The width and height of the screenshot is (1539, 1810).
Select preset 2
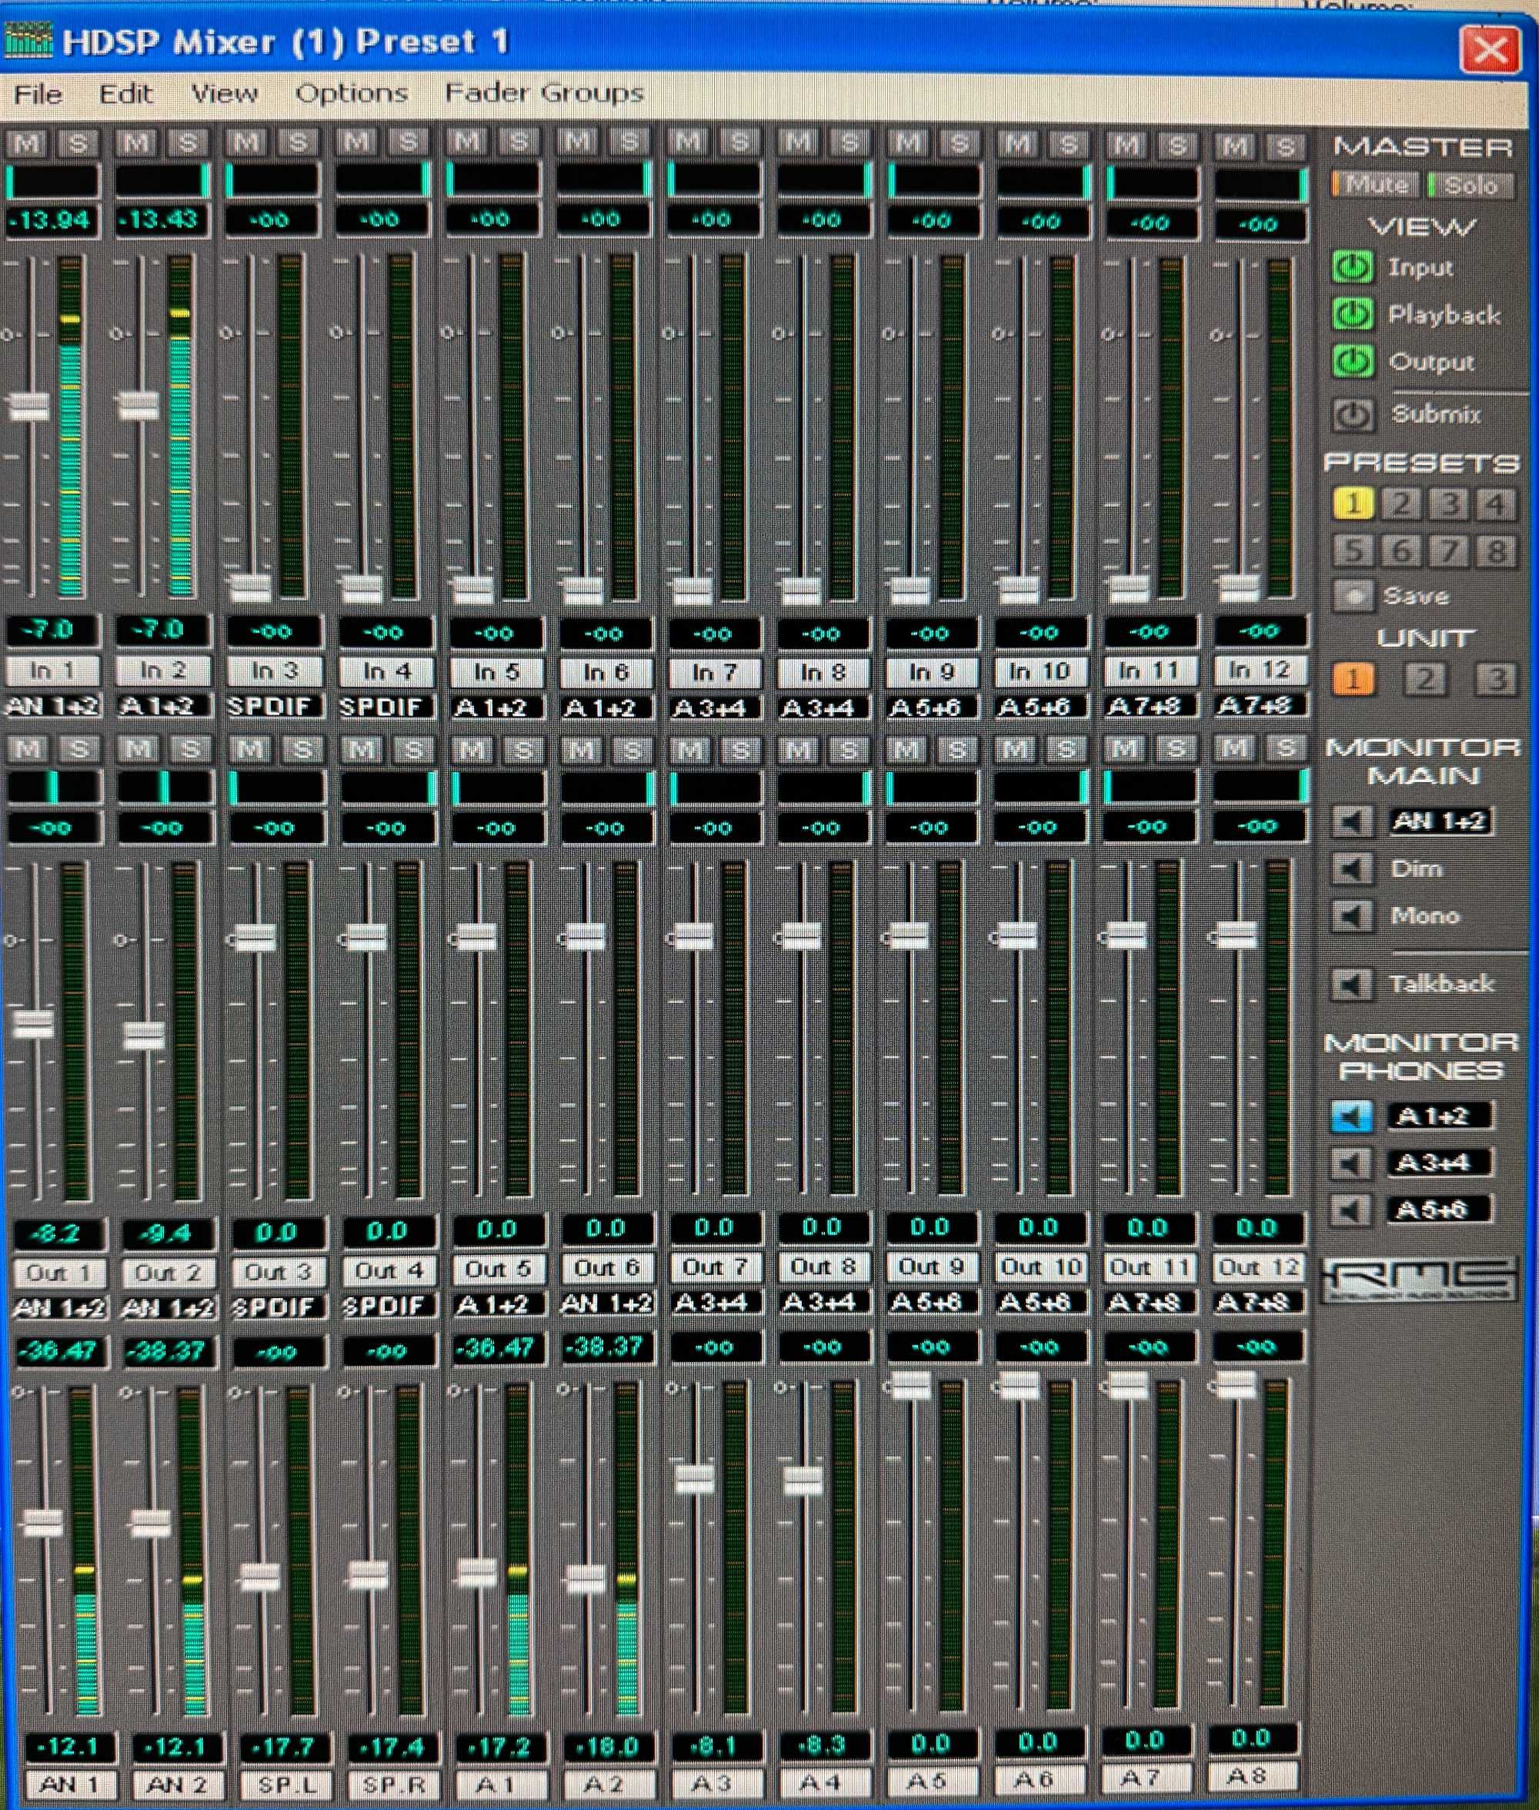point(1401,504)
